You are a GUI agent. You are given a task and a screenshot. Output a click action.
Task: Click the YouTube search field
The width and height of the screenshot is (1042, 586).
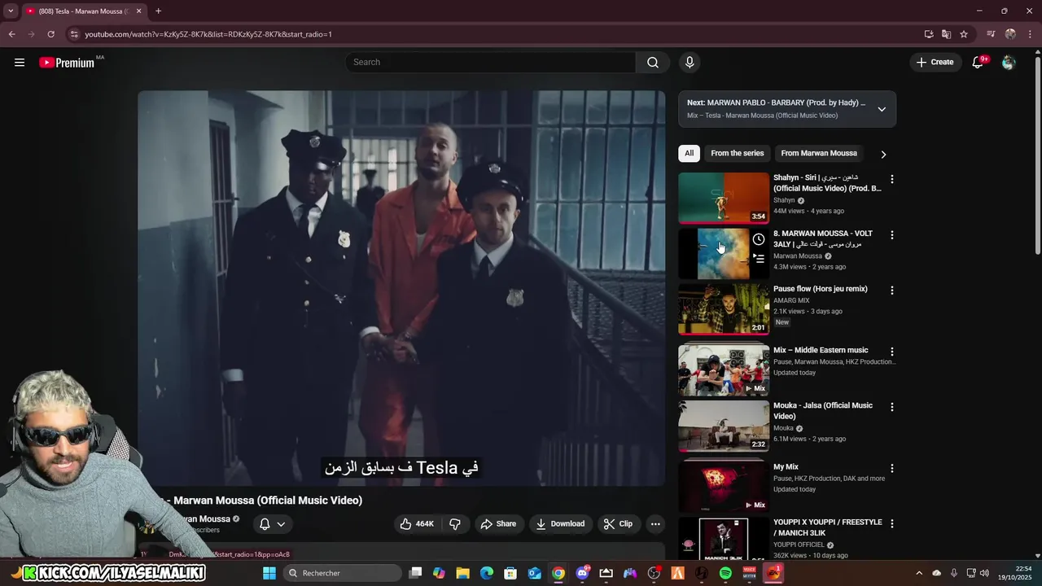(x=491, y=62)
